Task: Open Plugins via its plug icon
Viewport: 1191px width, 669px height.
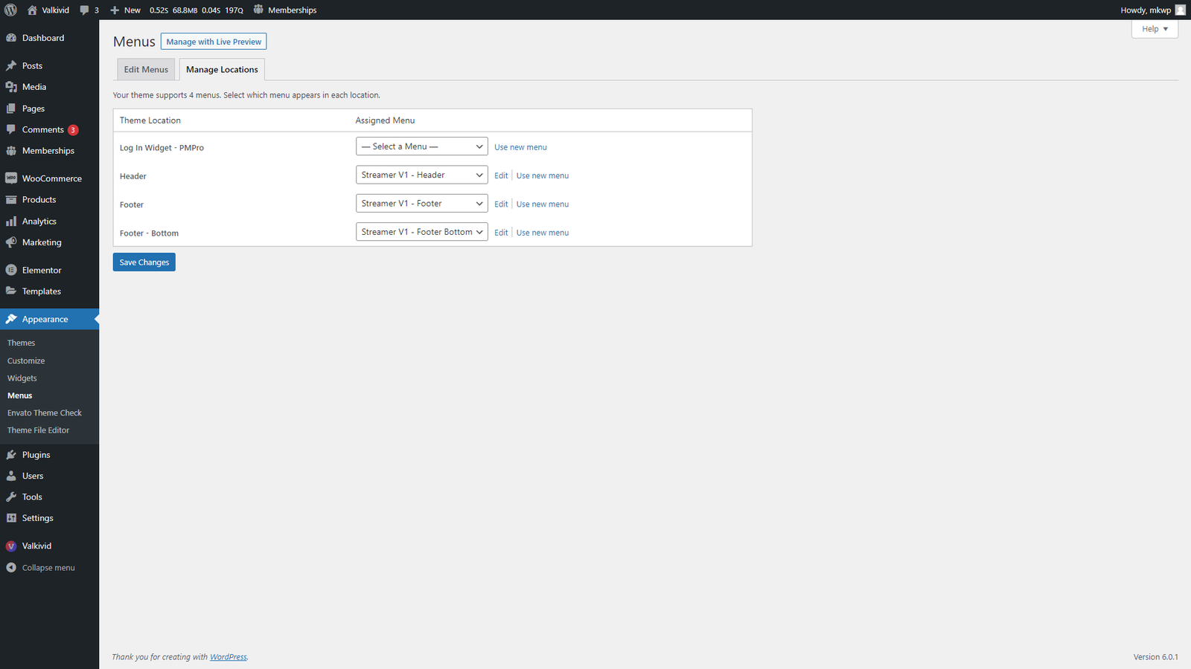Action: 11,455
